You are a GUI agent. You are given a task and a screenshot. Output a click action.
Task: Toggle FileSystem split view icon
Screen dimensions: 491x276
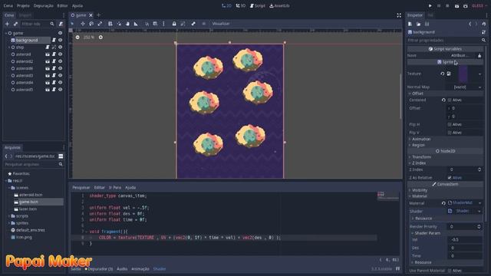pos(61,156)
